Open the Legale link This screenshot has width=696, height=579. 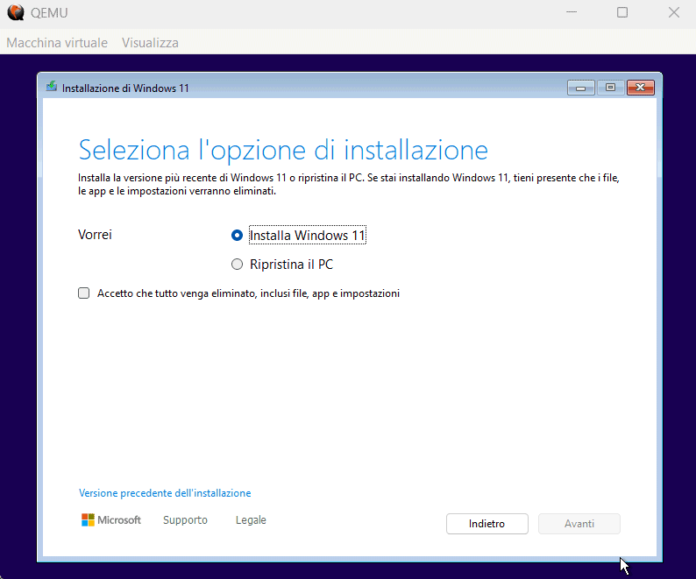pyautogui.click(x=251, y=520)
